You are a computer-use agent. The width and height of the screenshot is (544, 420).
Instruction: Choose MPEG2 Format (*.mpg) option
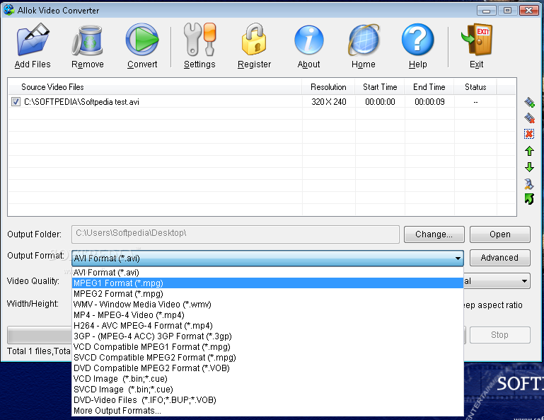(267, 294)
